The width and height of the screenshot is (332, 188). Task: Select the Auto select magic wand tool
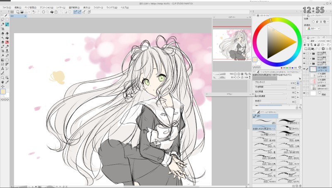tap(2, 56)
